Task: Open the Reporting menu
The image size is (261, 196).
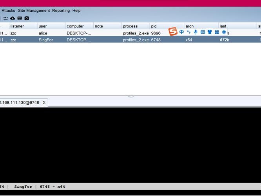Action: (x=61, y=11)
